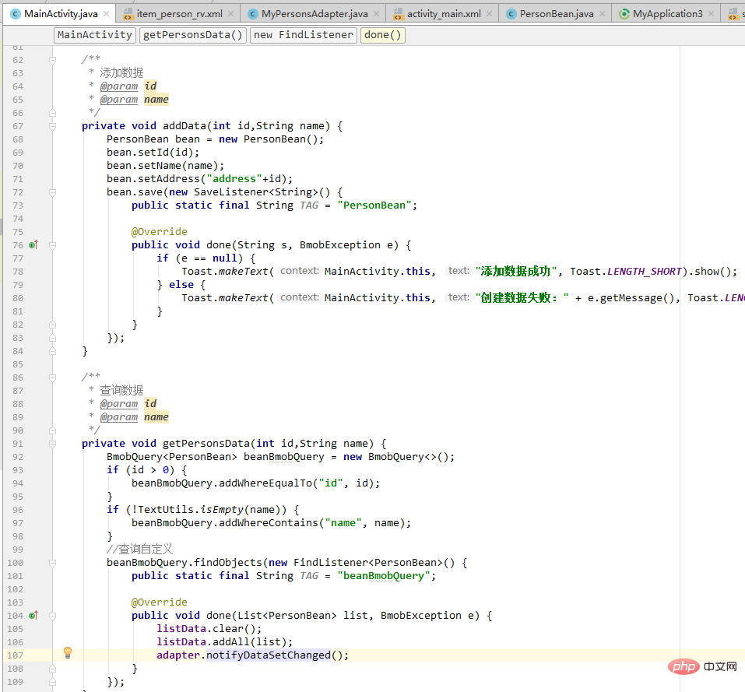Click line number 67 in the gutter
The image size is (745, 692).
pyautogui.click(x=18, y=126)
